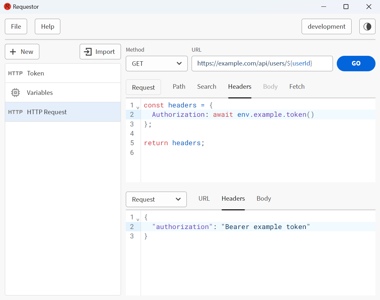
Task: Open the development environment selector
Action: click(x=326, y=26)
